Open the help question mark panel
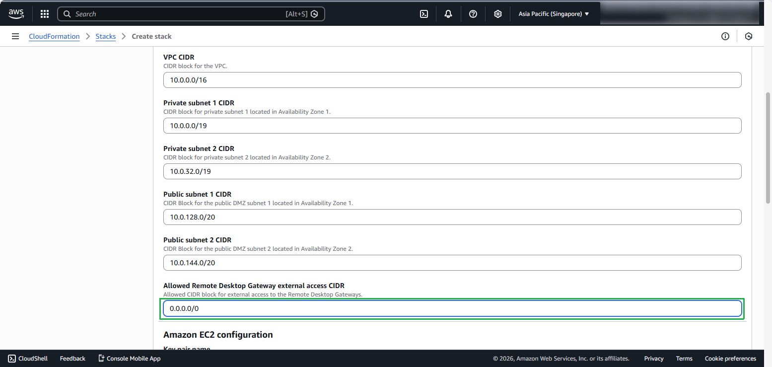772x367 pixels. (x=473, y=13)
